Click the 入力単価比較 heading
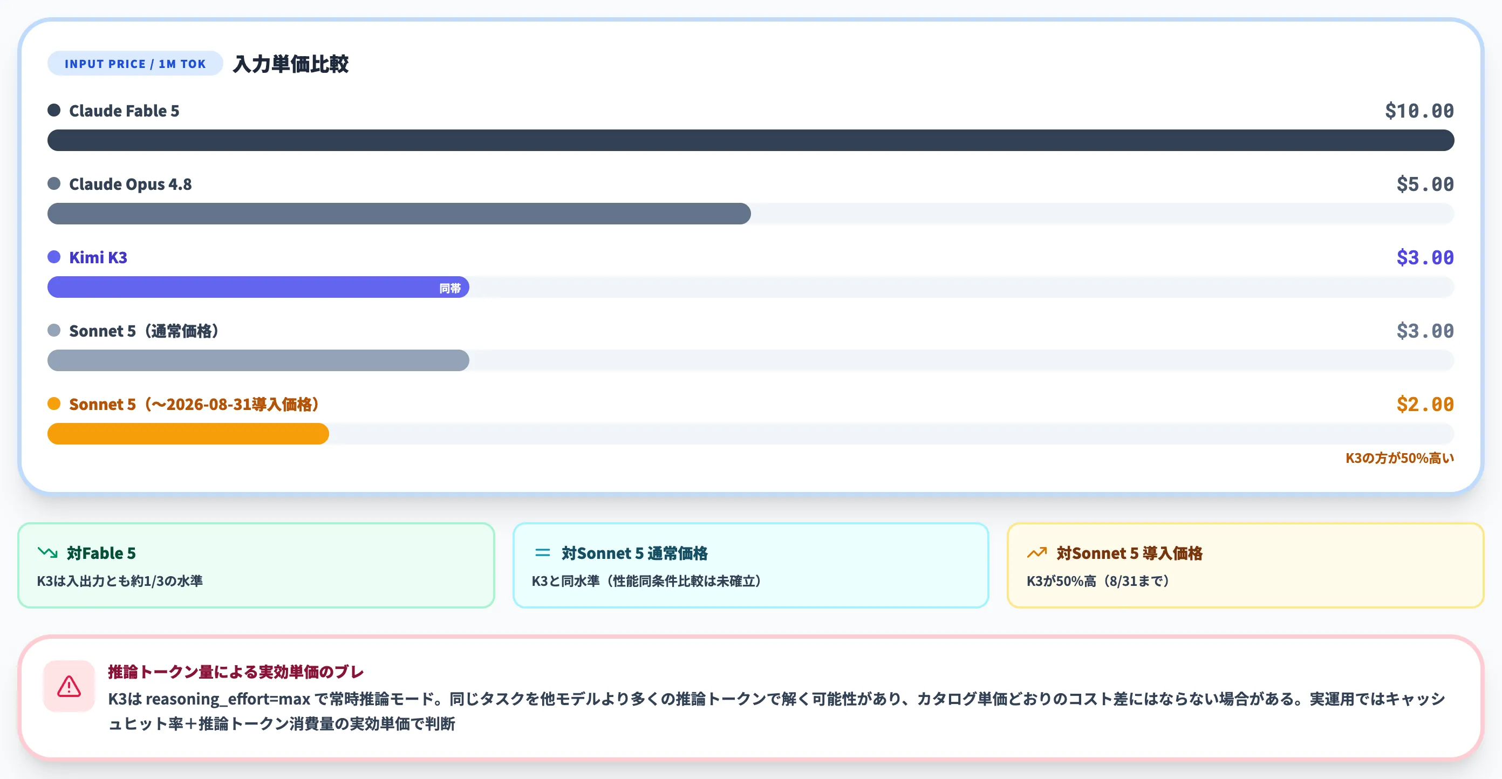Screen dimensions: 1502x779 coord(290,64)
